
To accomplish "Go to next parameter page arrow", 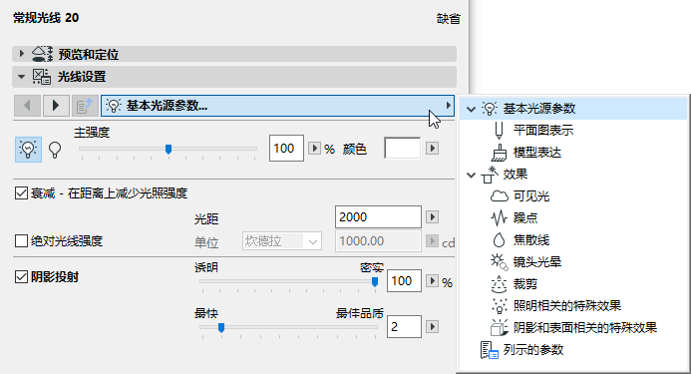I will [56, 106].
